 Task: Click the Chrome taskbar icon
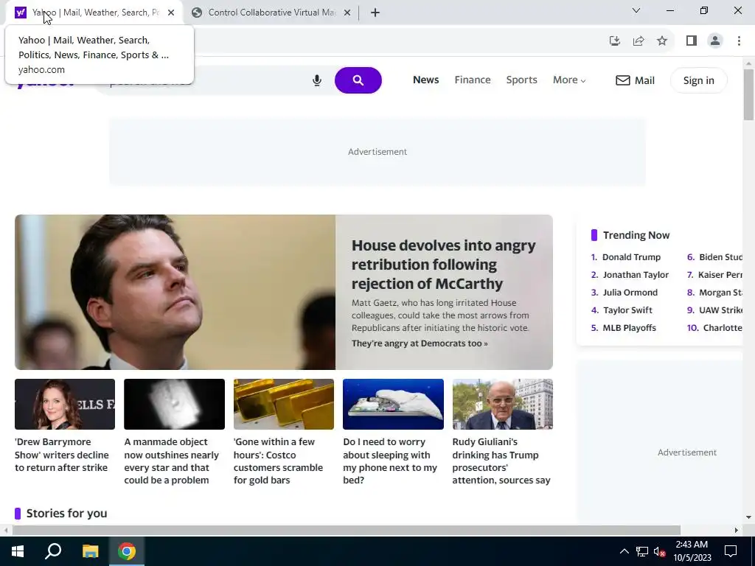(x=127, y=551)
